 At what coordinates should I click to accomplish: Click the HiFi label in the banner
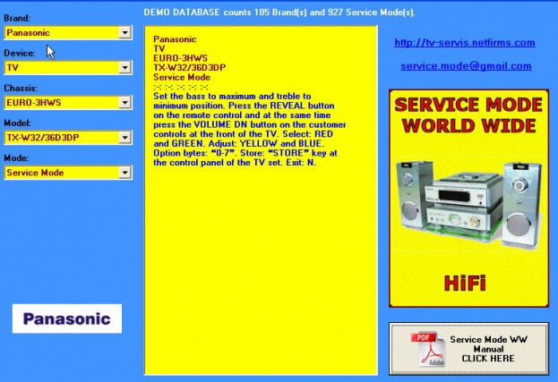point(465,284)
